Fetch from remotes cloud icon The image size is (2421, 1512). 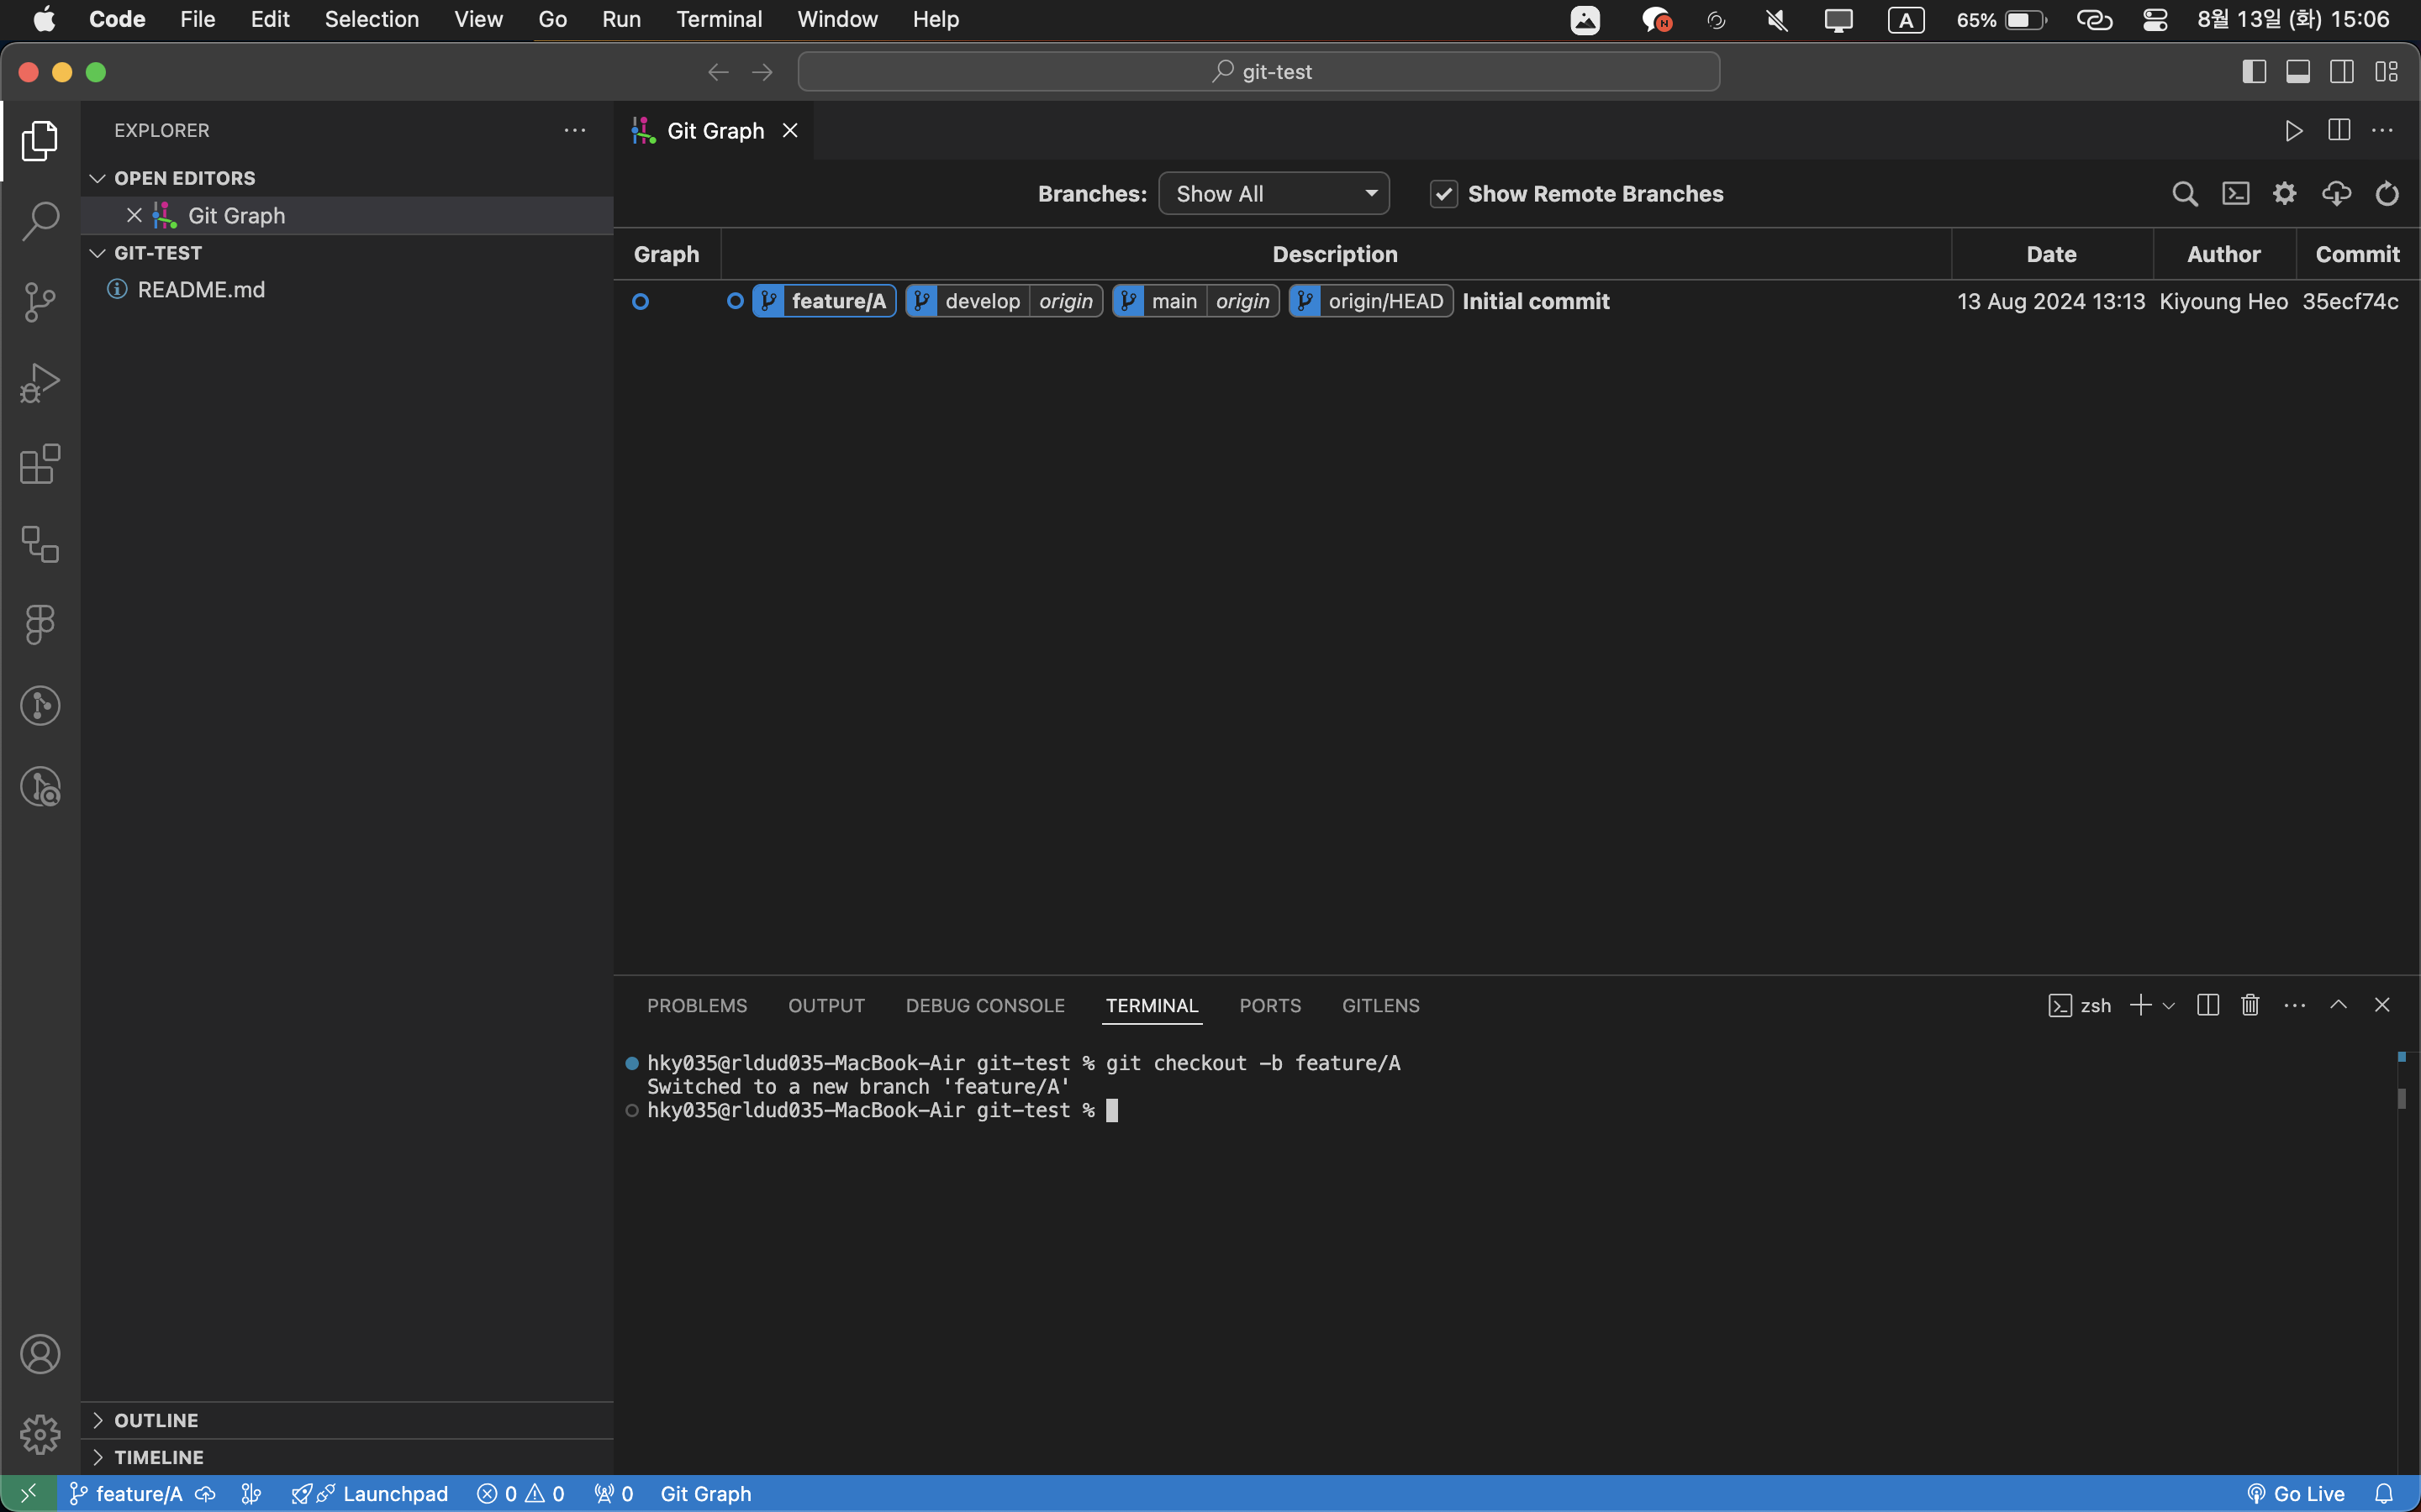pyautogui.click(x=2336, y=194)
